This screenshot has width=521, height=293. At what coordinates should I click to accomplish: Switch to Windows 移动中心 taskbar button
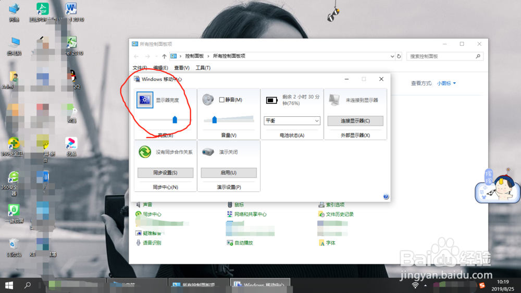pos(260,285)
